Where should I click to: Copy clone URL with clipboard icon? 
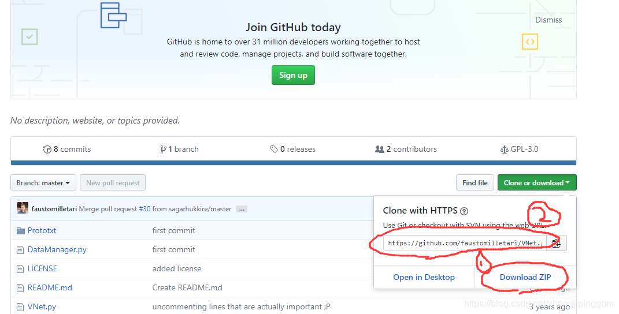(x=556, y=243)
